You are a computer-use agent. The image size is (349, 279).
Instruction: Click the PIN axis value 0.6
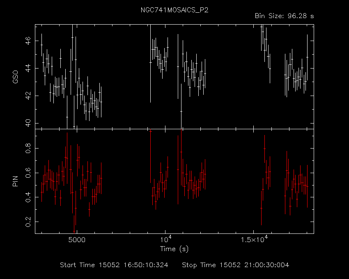[x=28, y=173]
